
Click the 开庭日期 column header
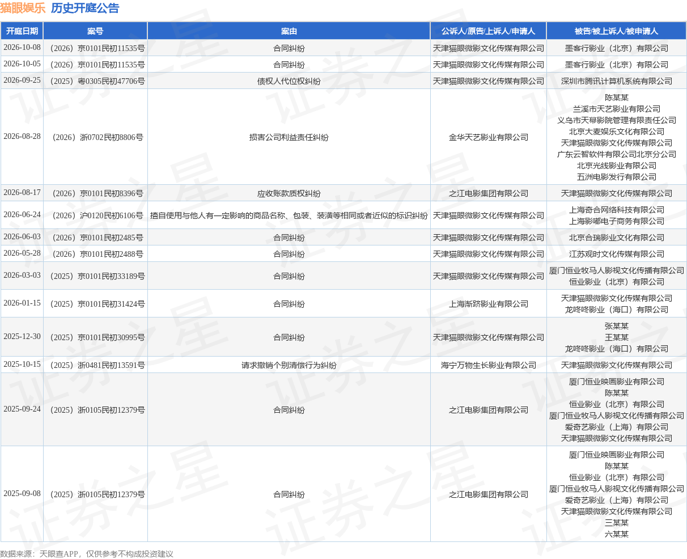point(22,31)
